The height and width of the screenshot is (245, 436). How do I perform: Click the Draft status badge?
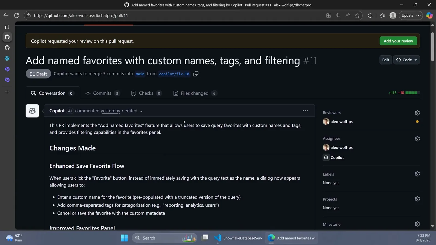(38, 74)
